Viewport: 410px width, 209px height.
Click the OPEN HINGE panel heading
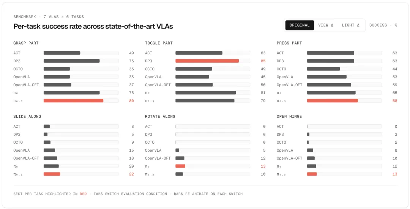click(x=289, y=116)
